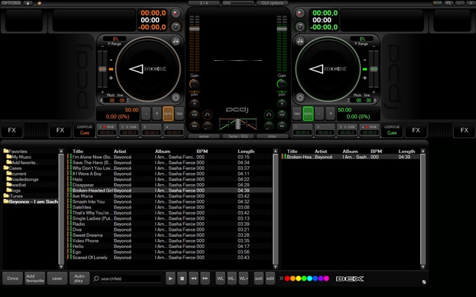
Task: Click the red color dot
Action: tap(287, 278)
